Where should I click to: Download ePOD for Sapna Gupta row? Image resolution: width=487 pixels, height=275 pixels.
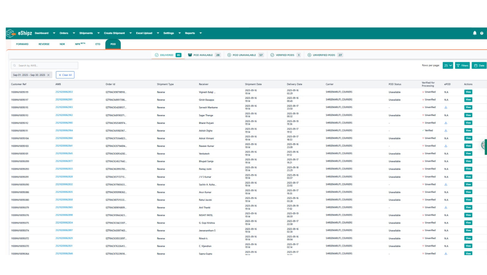tap(446, 254)
